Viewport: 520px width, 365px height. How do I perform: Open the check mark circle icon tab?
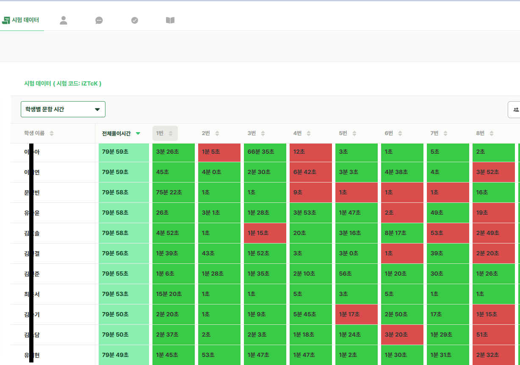tap(135, 20)
